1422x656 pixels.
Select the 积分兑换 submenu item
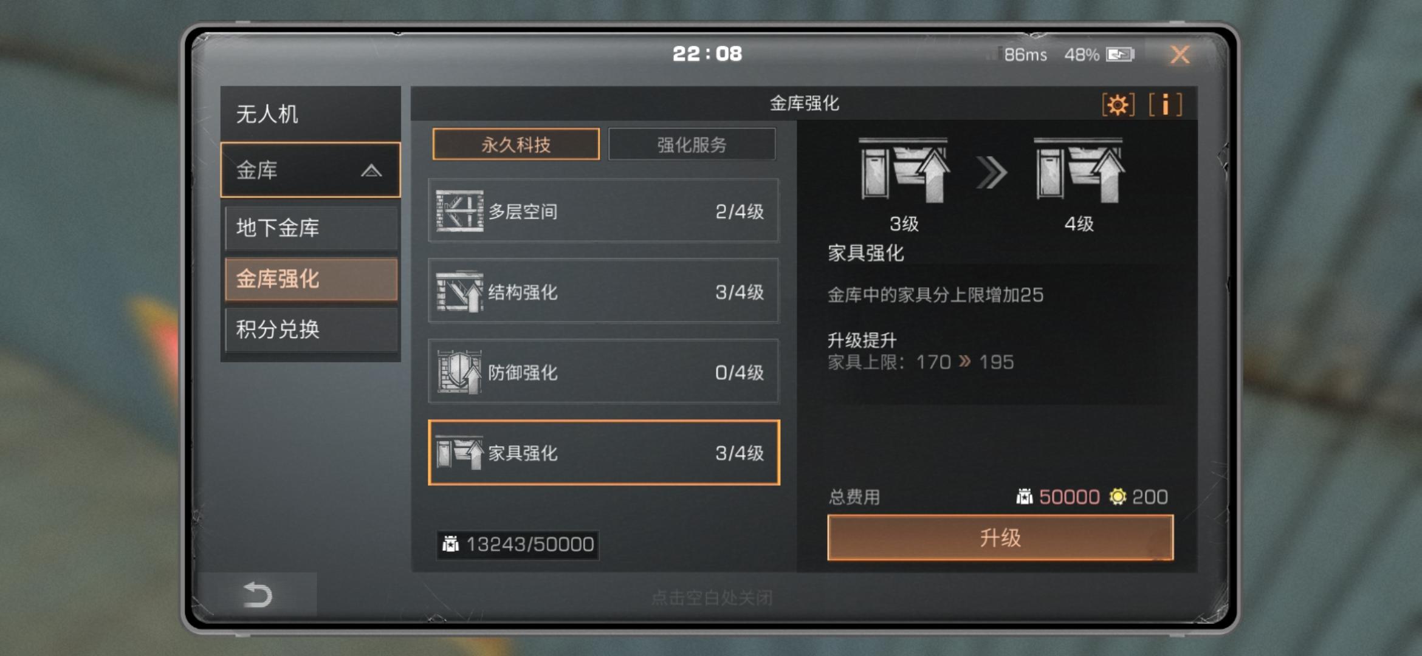(311, 329)
